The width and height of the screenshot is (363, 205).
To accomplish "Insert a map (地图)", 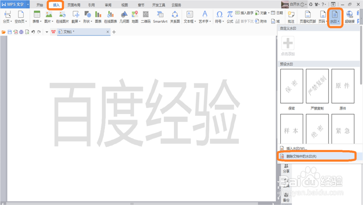I will [135, 17].
